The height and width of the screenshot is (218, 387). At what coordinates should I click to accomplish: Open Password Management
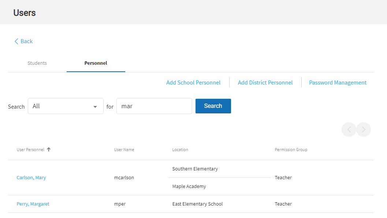point(338,83)
